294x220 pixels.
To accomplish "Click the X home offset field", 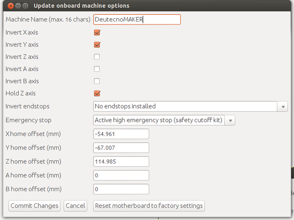I will [121, 134].
